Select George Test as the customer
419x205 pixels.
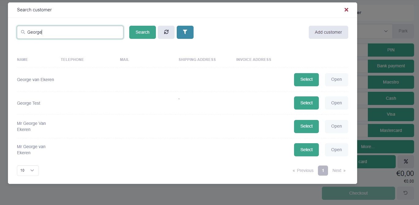pyautogui.click(x=306, y=103)
